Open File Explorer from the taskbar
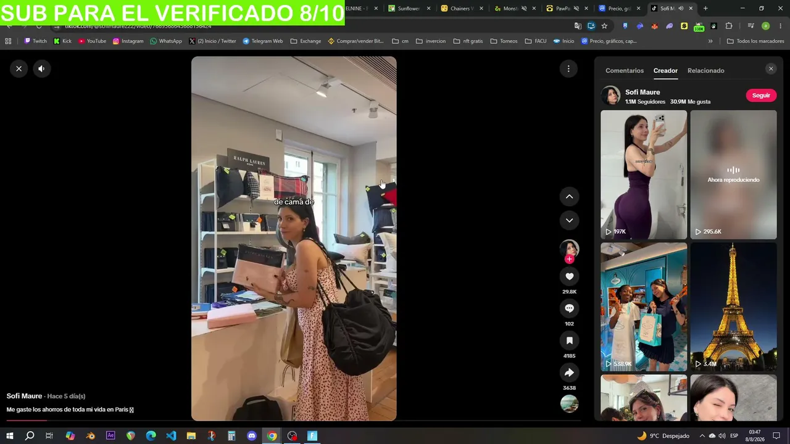 tap(191, 436)
